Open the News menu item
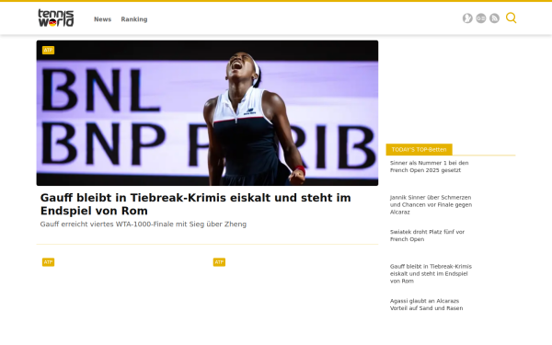The image size is (552, 345). 102,19
